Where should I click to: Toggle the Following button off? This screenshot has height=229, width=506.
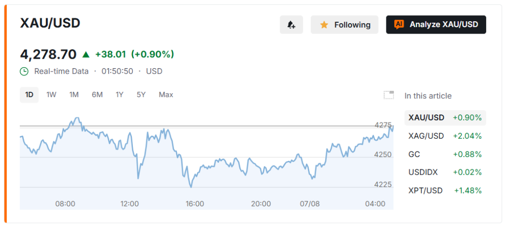click(x=344, y=25)
